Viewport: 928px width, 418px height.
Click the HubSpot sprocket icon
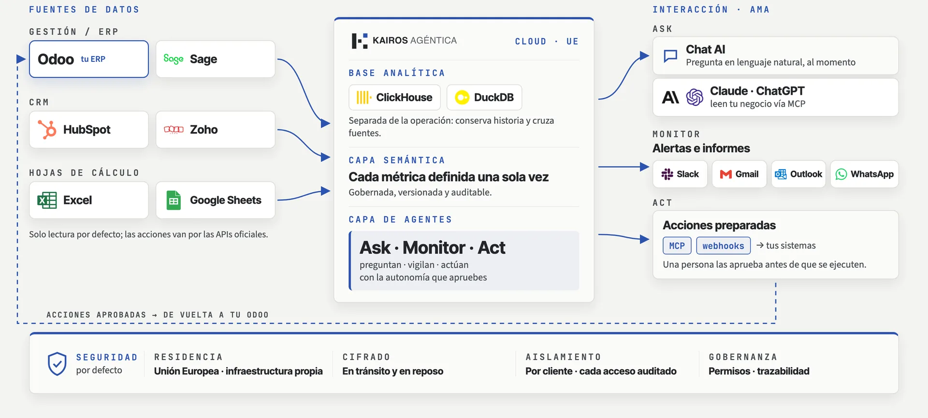coord(47,130)
